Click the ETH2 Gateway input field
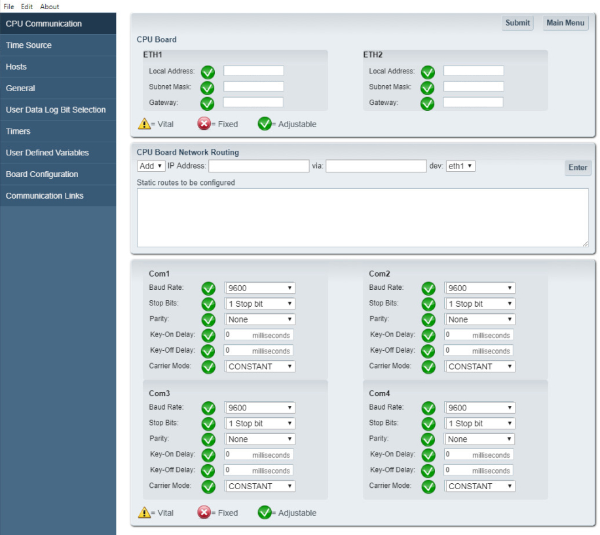This screenshot has height=535, width=600. pyautogui.click(x=474, y=102)
